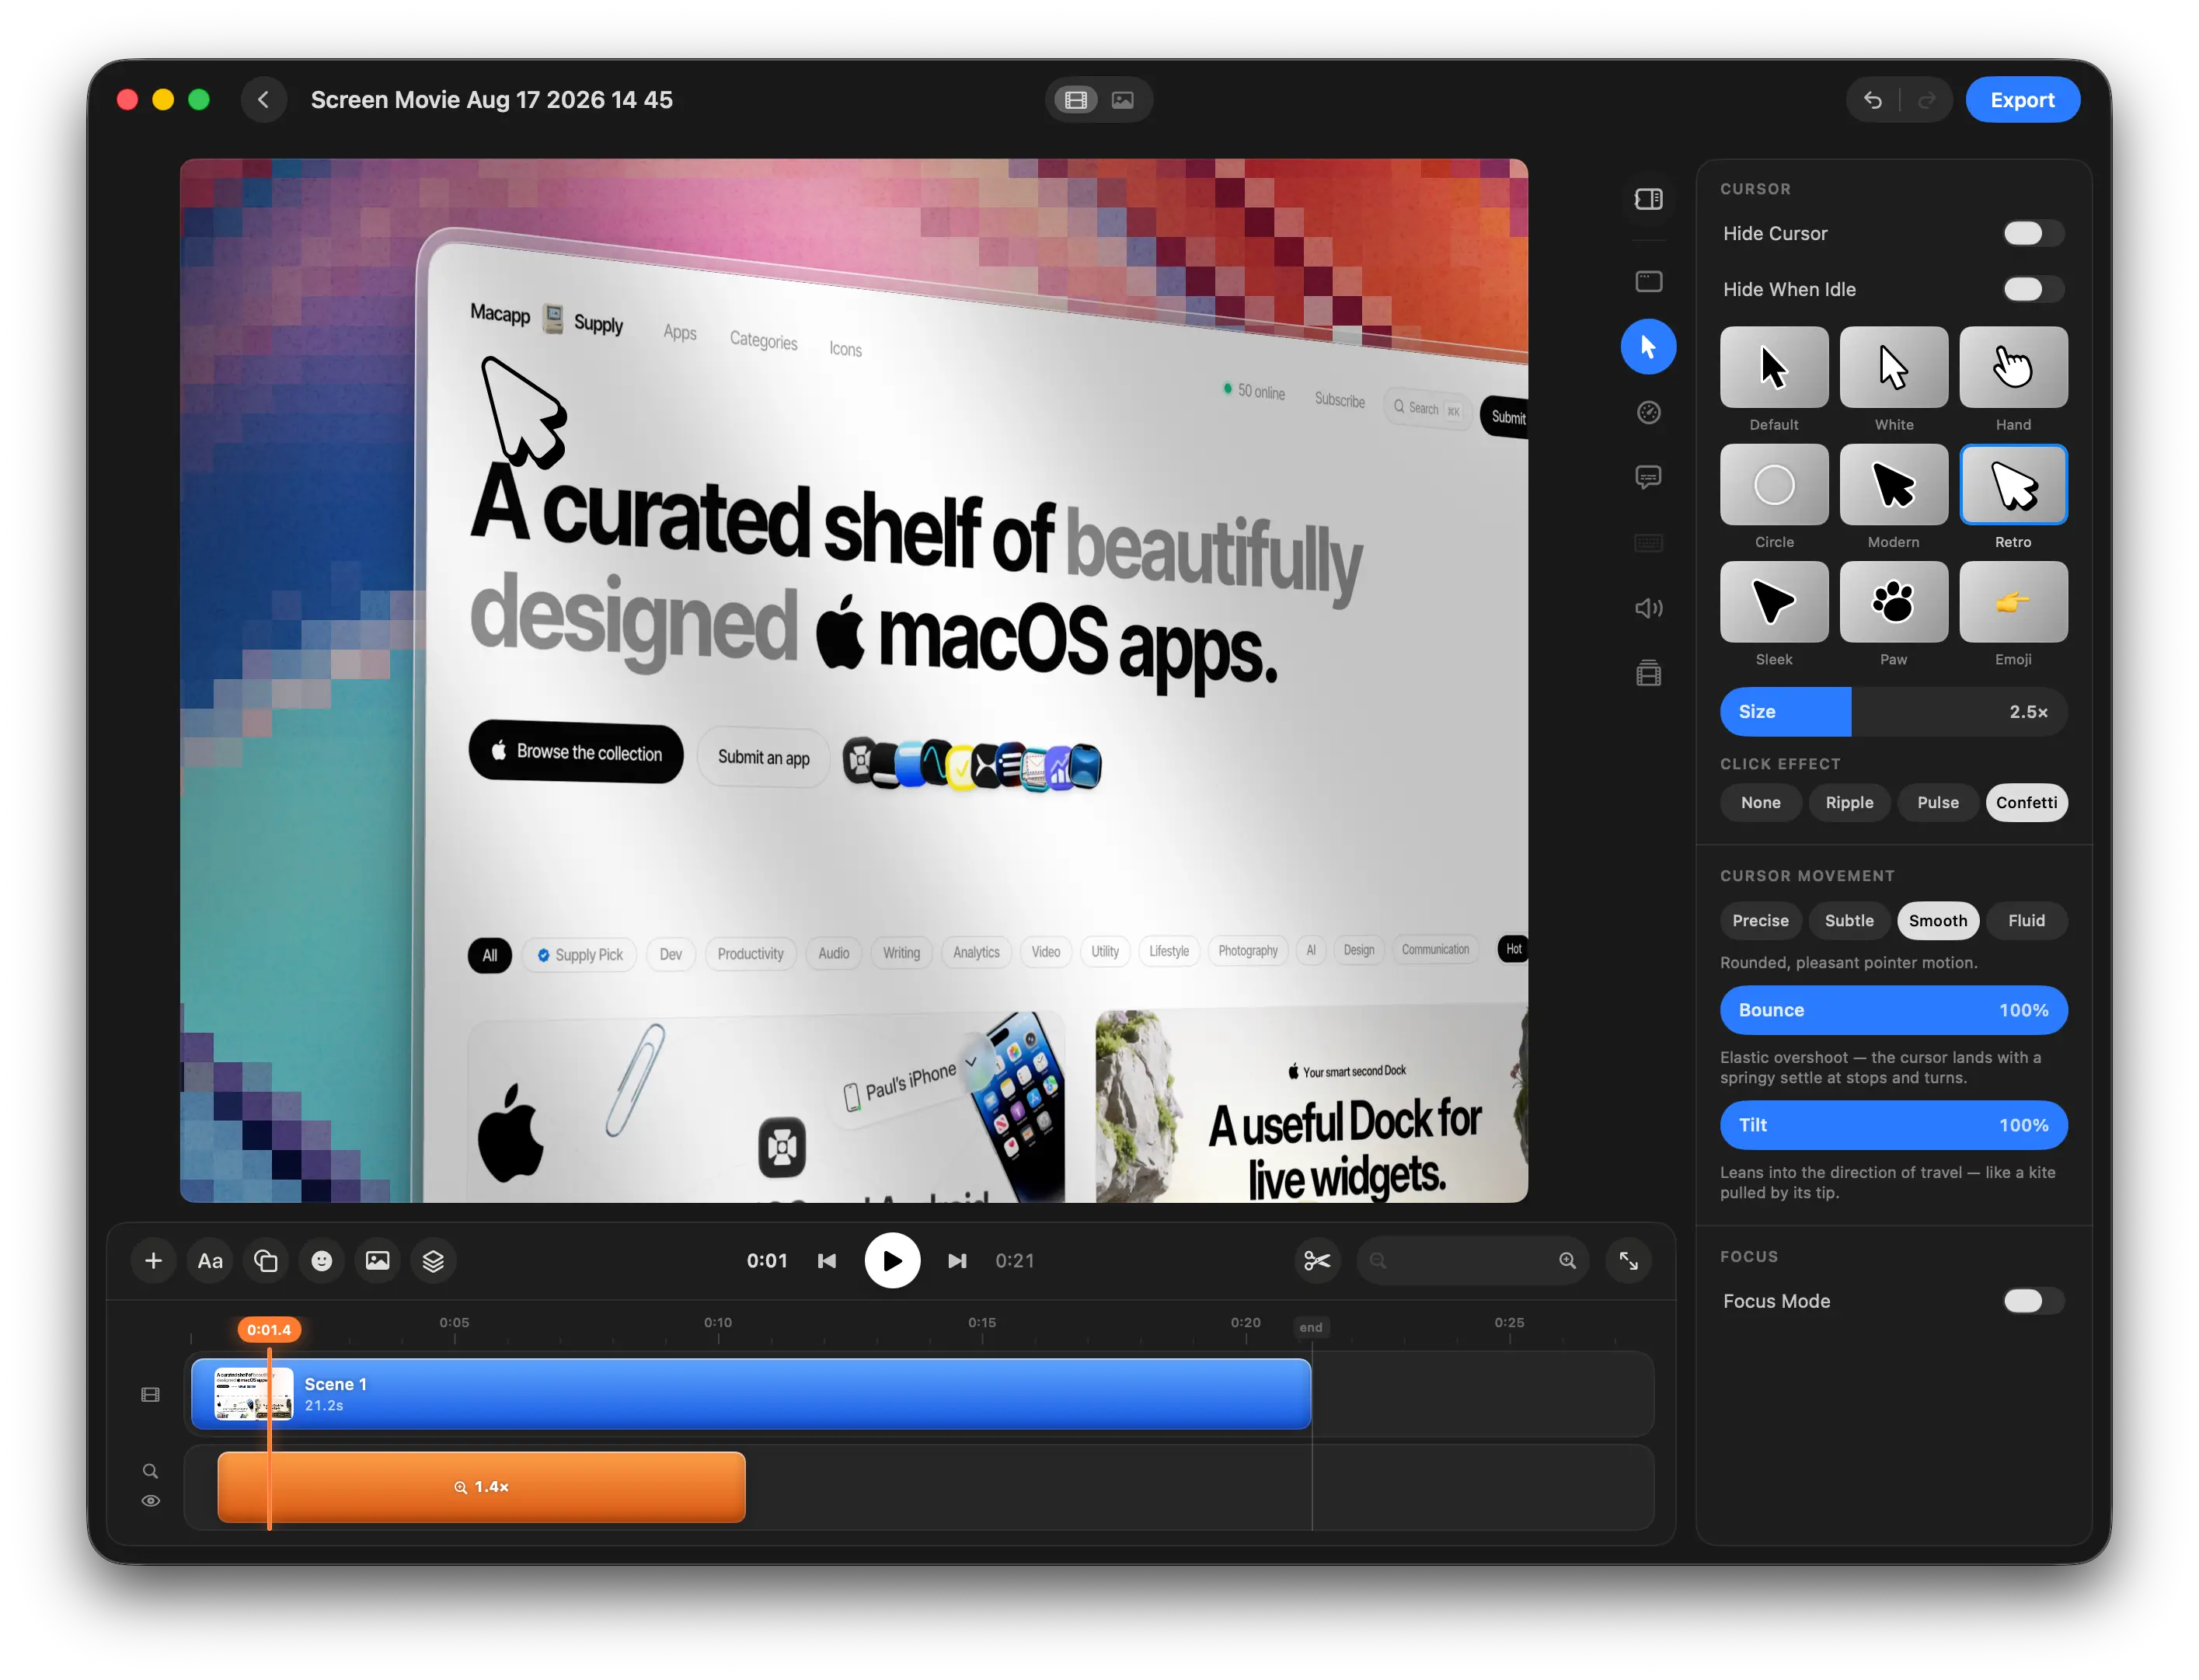Choose the Emoji pointing-hand cursor style
This screenshot has width=2199, height=1680.
(2014, 602)
